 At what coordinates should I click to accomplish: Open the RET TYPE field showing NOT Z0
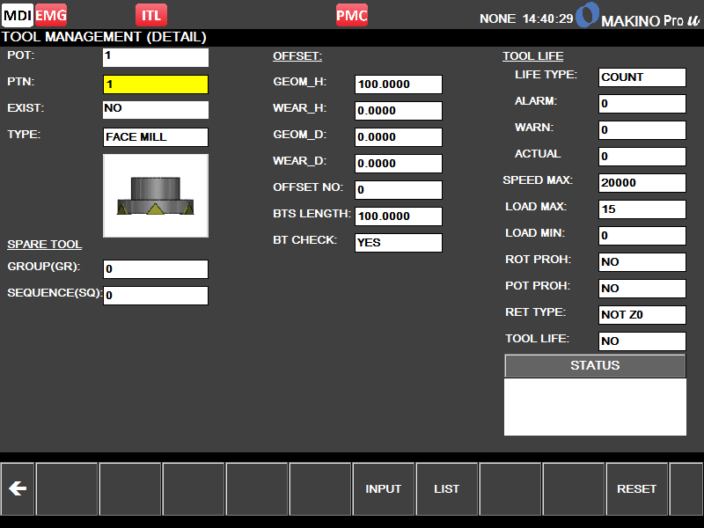(x=642, y=314)
